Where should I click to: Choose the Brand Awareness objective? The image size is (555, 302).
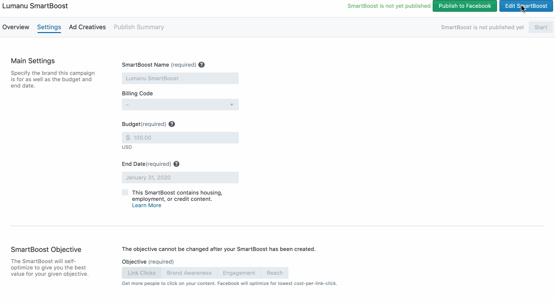click(189, 273)
